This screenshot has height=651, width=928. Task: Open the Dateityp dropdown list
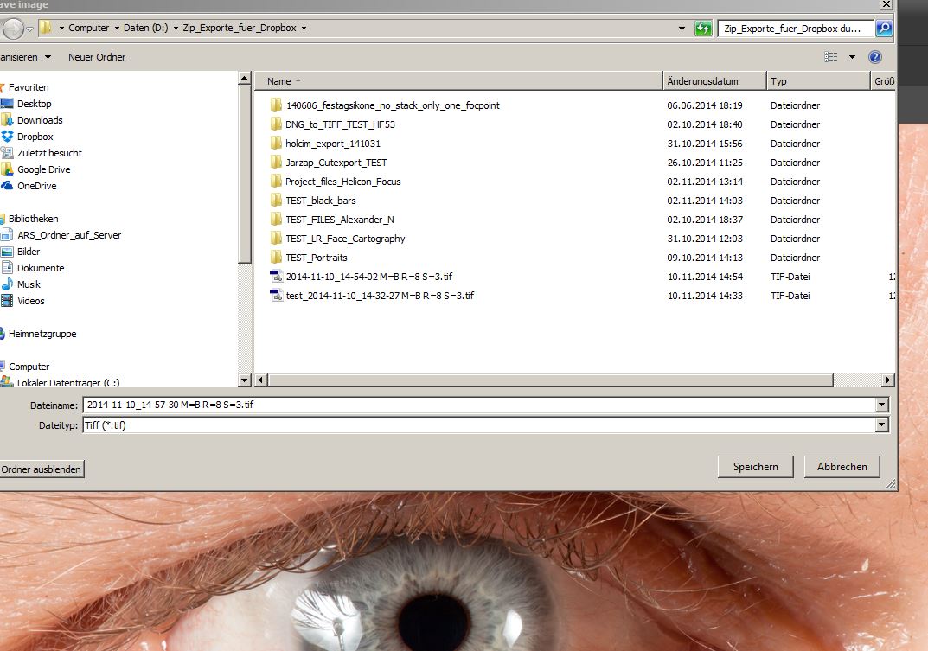coord(882,425)
